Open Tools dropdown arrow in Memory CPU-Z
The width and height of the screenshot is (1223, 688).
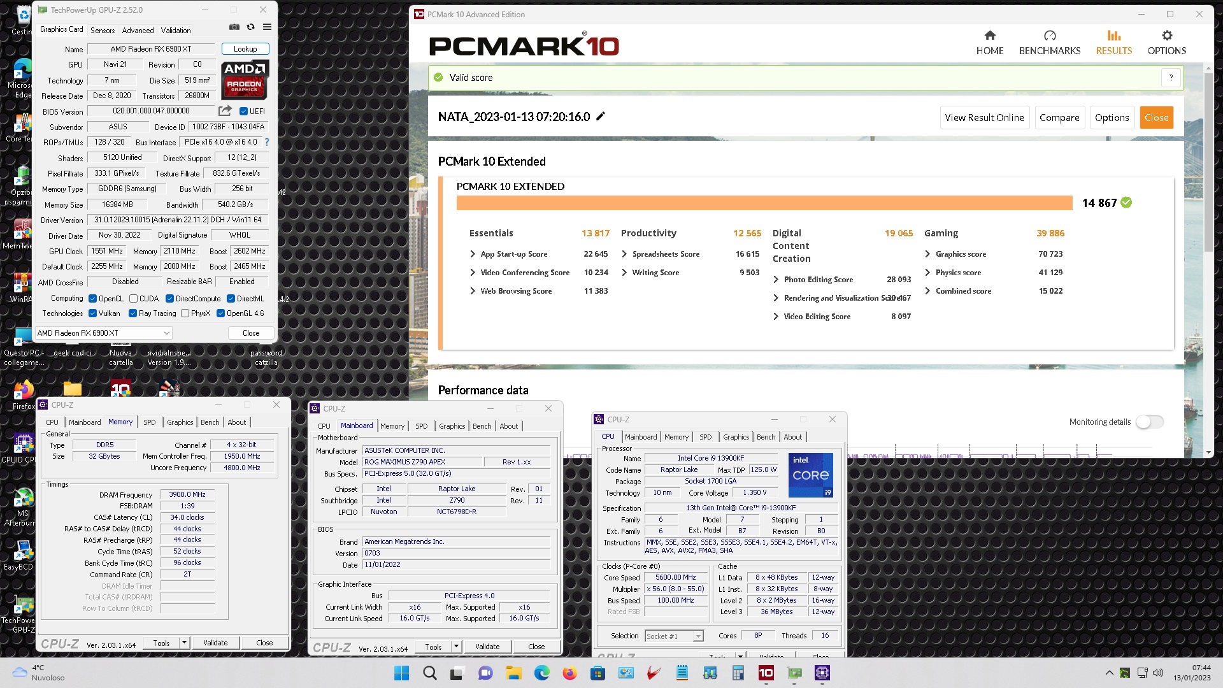(184, 643)
